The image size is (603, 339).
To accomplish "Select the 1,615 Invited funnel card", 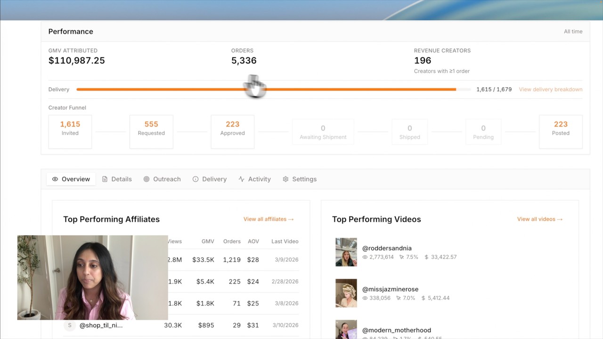I will pyautogui.click(x=70, y=132).
